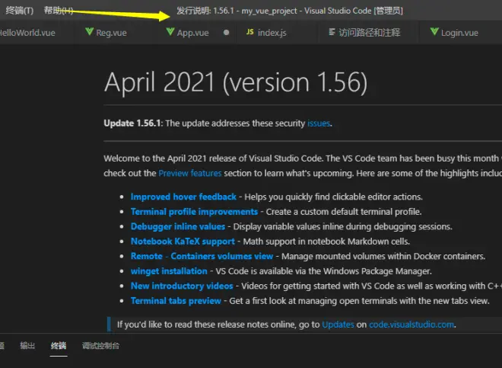Switch to the App.vue tab

point(192,33)
